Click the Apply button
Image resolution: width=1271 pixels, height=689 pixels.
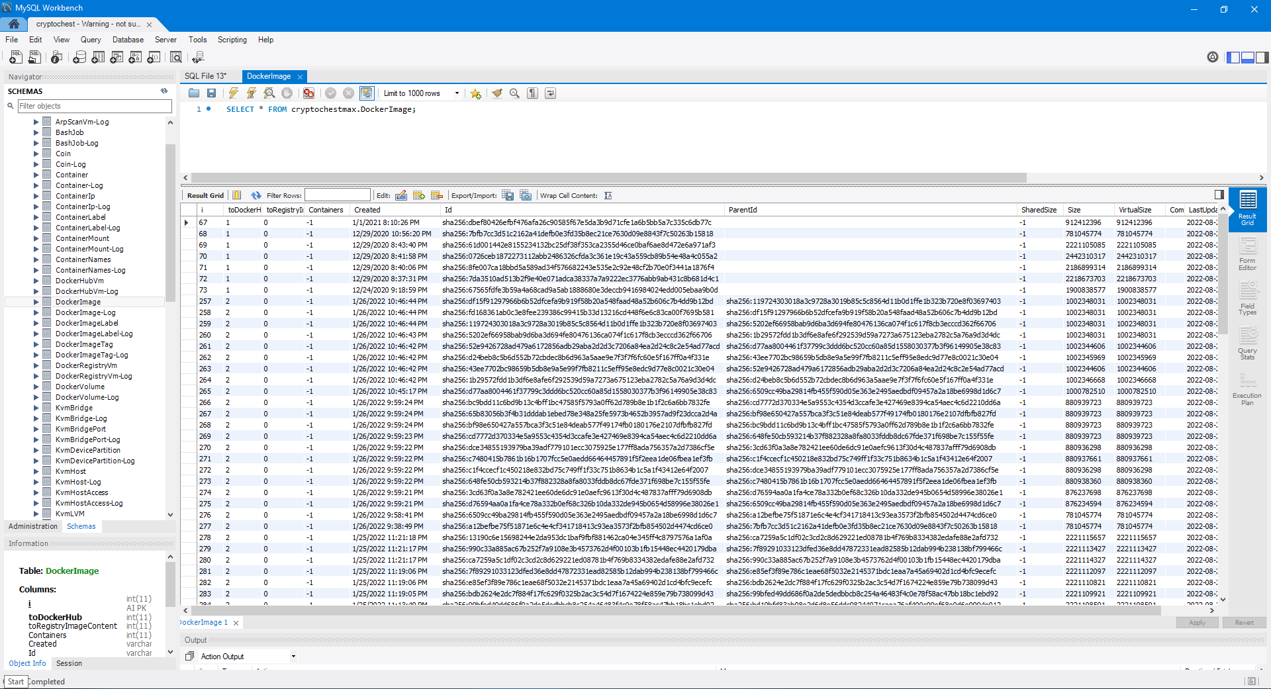(x=1197, y=623)
